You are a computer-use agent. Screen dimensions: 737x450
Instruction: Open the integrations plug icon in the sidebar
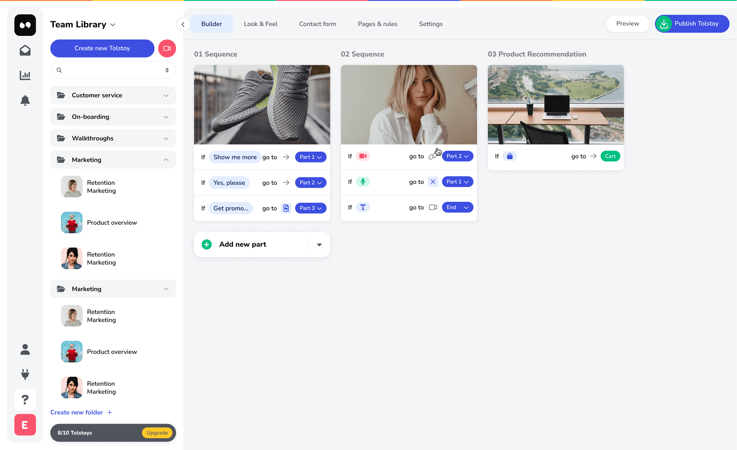pyautogui.click(x=25, y=374)
